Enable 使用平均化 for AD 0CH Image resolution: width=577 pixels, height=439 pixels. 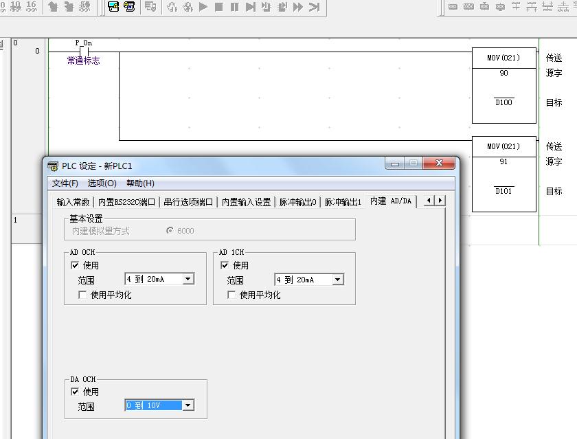[82, 295]
